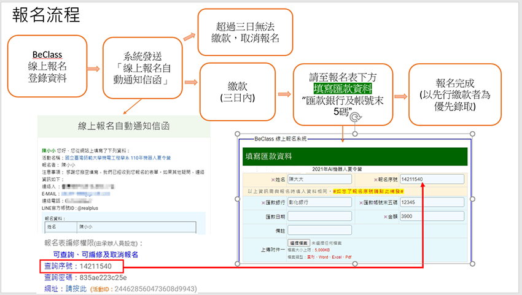Screen dimensions: 522x295
Task: Click the 2021年AI機器人夏令營 form subtitle
Action: click(337, 169)
